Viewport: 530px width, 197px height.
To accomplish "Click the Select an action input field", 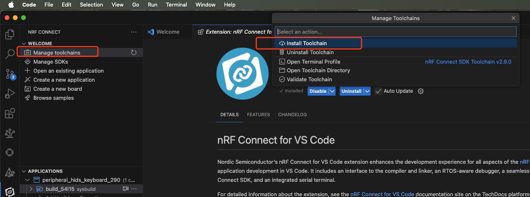I will pos(395,32).
